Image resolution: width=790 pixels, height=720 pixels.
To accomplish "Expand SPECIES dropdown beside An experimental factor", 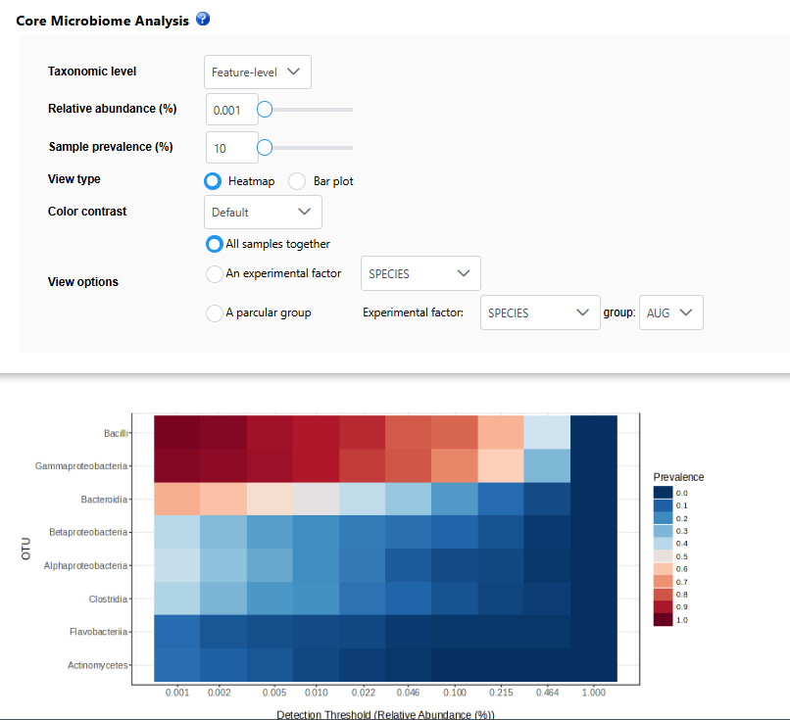I will pos(420,274).
